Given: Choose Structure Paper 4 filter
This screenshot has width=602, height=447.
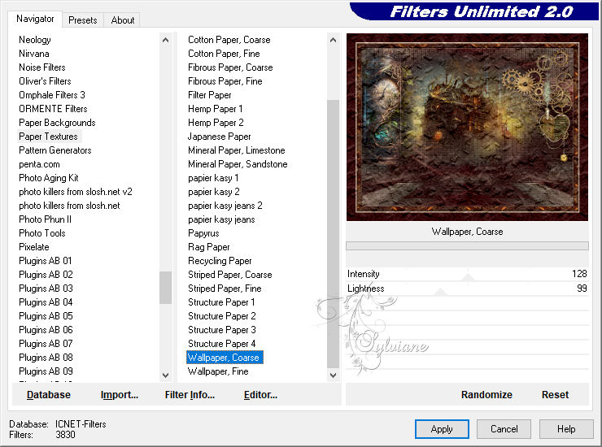Looking at the screenshot, I should coord(222,344).
